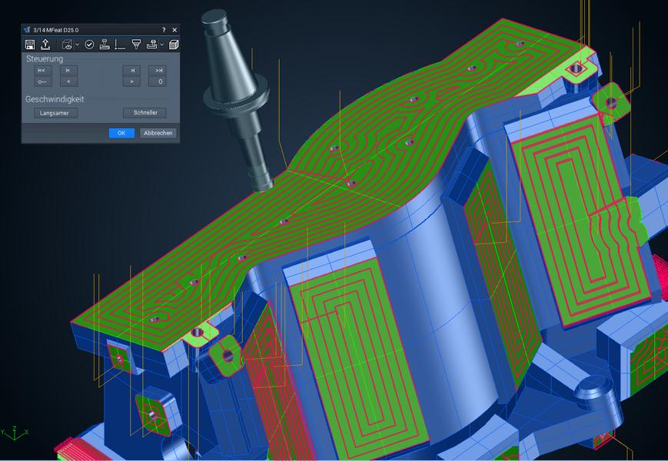Click the machine tool on table icon
Viewport: 668px width, 461px height.
105,45
